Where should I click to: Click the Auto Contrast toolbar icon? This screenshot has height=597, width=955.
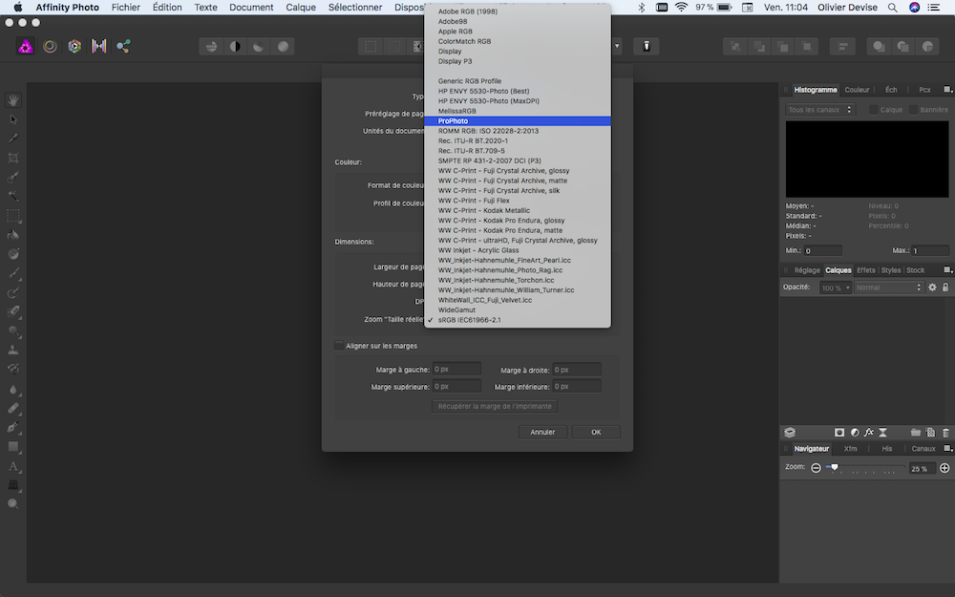pos(235,46)
